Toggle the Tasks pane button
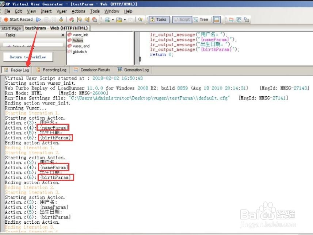Image resolution: width=313 pixels, height=235 pixels. pyautogui.click(x=159, y=20)
